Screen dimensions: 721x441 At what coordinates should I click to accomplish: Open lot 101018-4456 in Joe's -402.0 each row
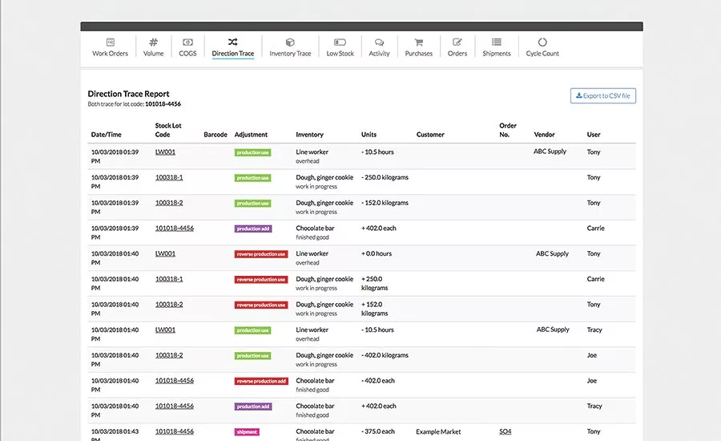click(x=175, y=381)
